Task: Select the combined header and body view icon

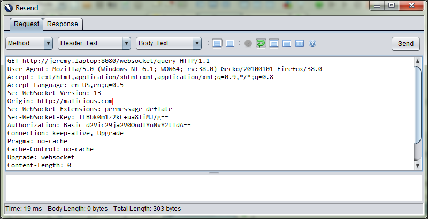Action: [230, 43]
